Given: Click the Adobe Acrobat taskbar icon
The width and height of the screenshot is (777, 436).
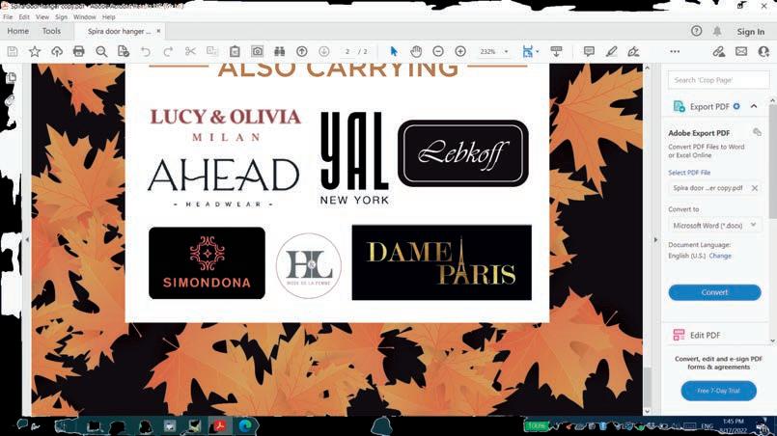Looking at the screenshot, I should pyautogui.click(x=220, y=425).
